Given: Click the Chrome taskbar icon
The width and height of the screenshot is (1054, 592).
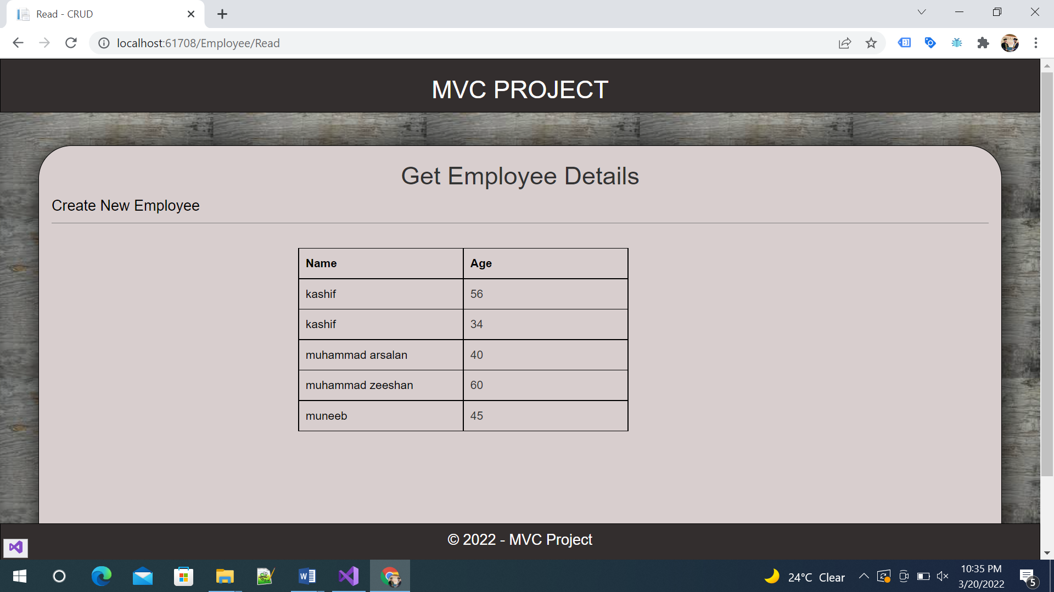Looking at the screenshot, I should (x=390, y=576).
